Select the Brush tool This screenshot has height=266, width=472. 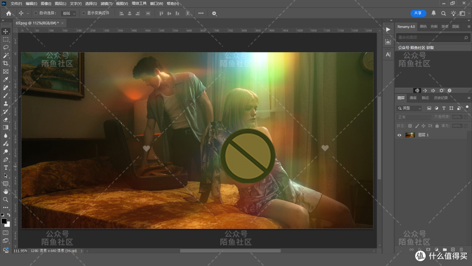pos(5,95)
